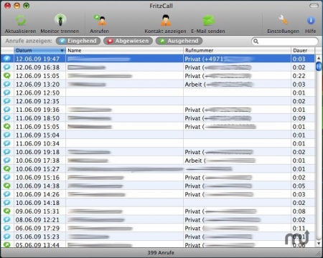Image resolution: width=323 pixels, height=258 pixels.
Task: Click incoming icon on row 08.06.09 12:21
Action: (7, 219)
